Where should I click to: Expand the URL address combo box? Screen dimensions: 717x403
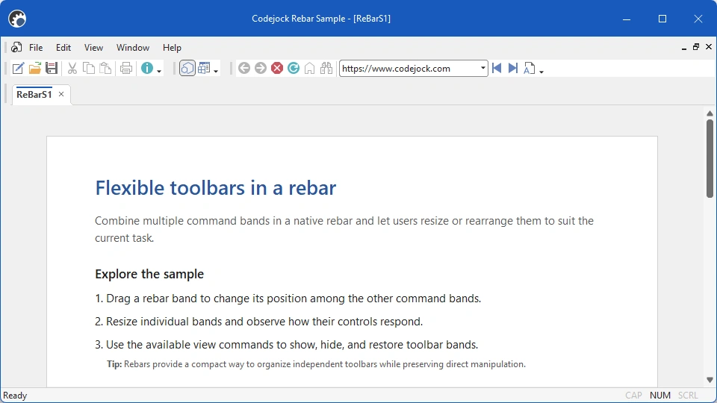click(x=482, y=69)
